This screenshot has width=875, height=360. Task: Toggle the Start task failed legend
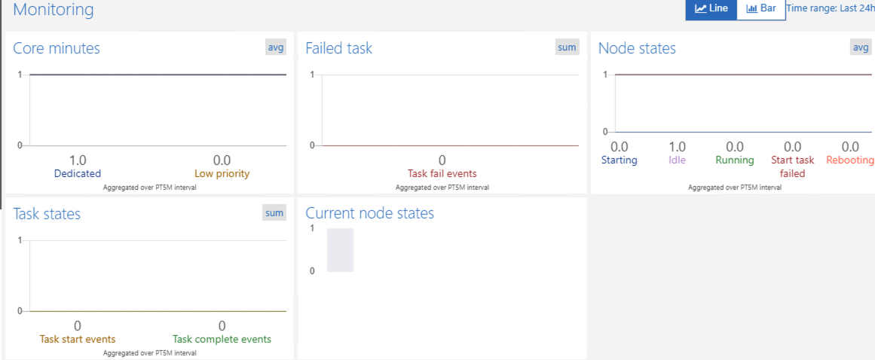792,166
